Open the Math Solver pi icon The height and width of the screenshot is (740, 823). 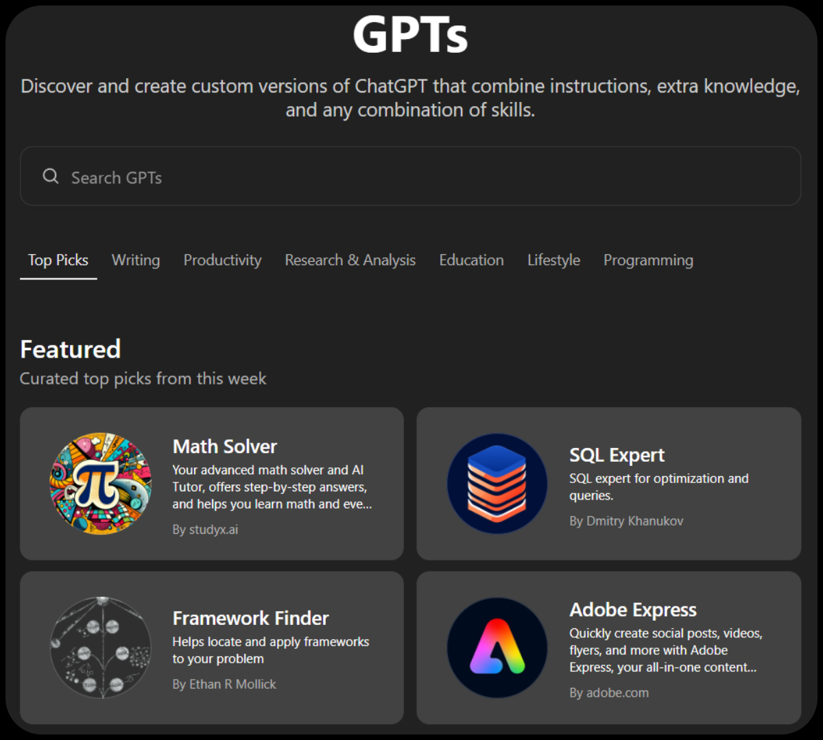pos(101,484)
